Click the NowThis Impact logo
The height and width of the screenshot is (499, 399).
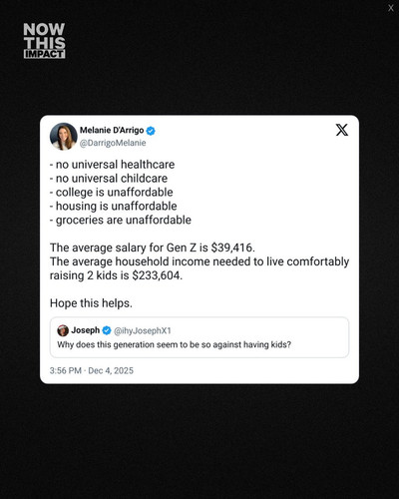point(44,41)
